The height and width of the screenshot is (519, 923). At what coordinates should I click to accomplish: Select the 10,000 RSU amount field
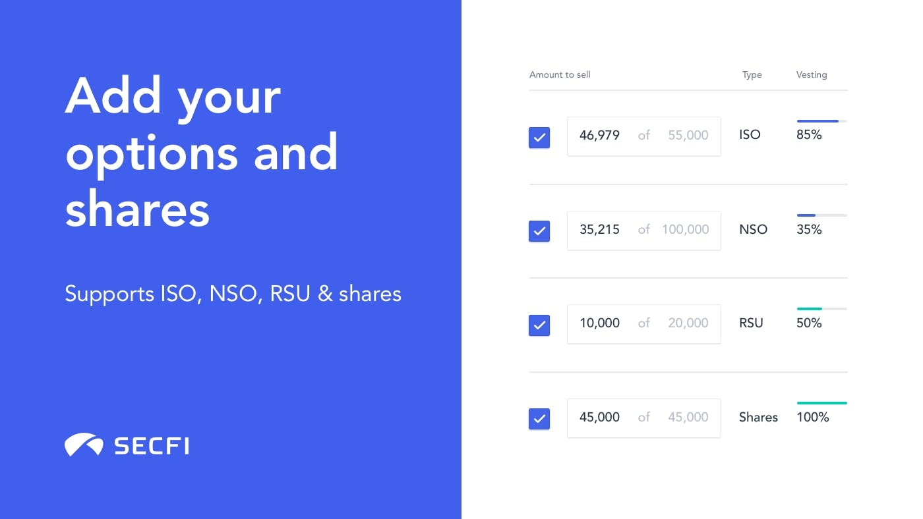(x=644, y=324)
